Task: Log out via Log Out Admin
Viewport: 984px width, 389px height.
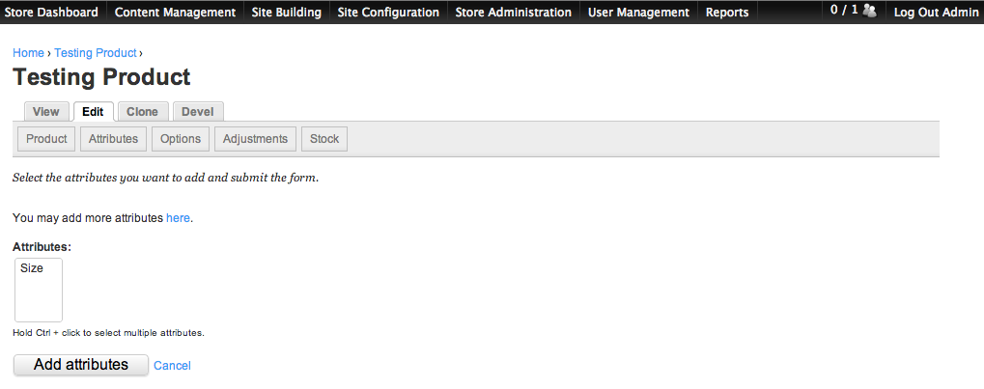Action: [x=936, y=12]
